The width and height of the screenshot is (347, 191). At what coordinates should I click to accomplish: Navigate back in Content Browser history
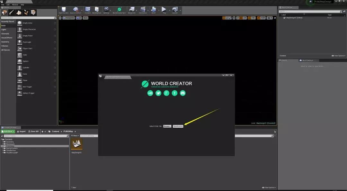[42, 132]
